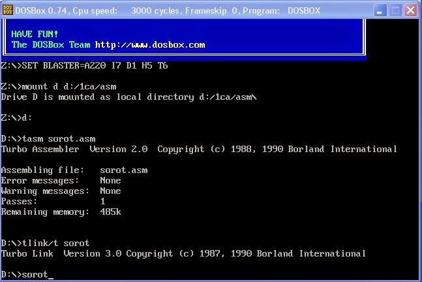Click the disabled maximize button
The height and width of the screenshot is (282, 422).
tap(395, 10)
